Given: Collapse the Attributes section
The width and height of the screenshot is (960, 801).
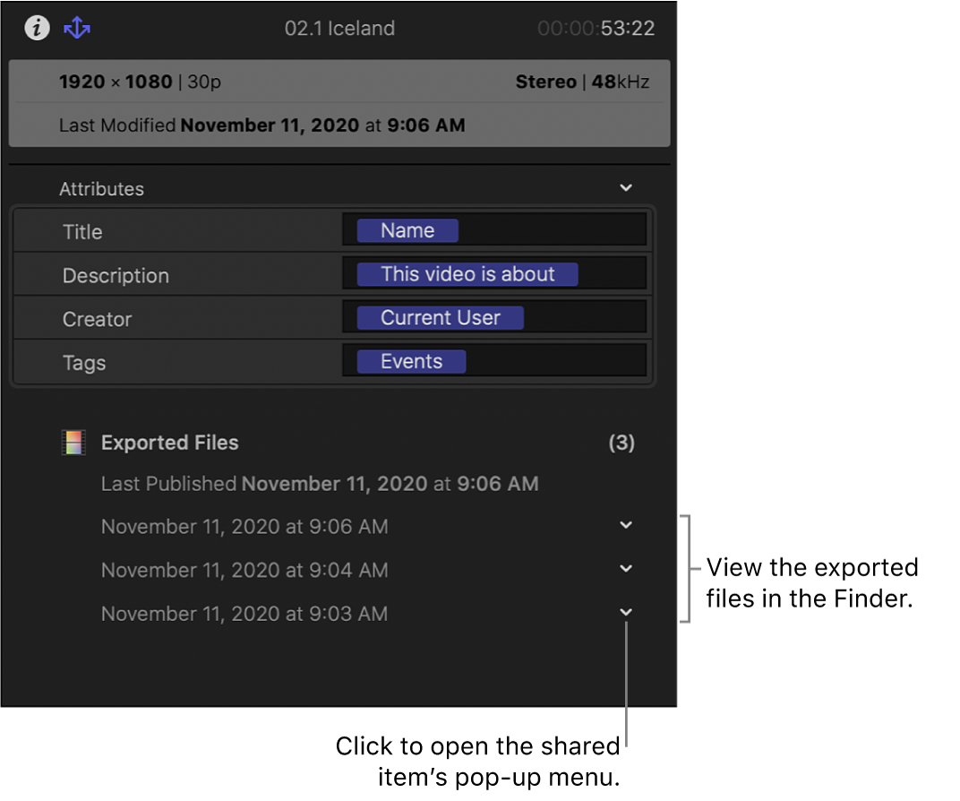Looking at the screenshot, I should click(x=626, y=188).
